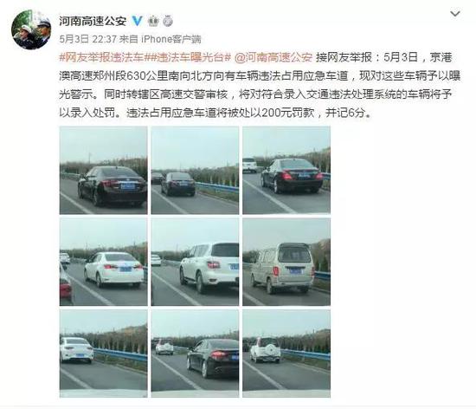Open photo of white Corolla sedan
Image resolution: width=476 pixels, height=409 pixels.
coord(104,262)
